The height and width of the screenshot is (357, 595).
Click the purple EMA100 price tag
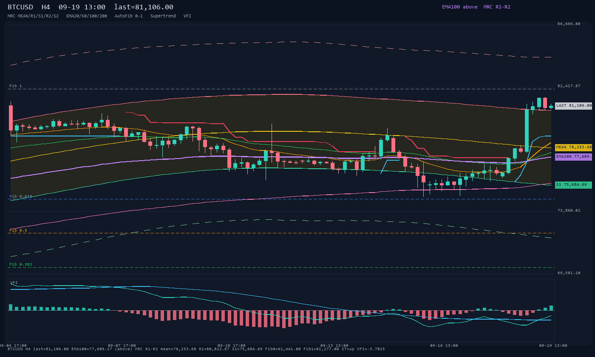click(x=573, y=156)
